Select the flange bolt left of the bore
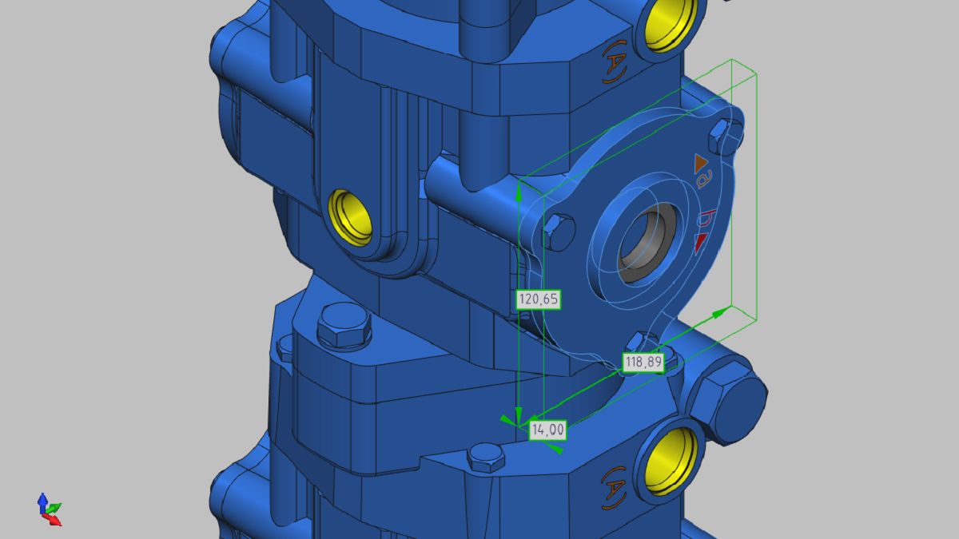Viewport: 959px width, 539px height. (x=558, y=232)
